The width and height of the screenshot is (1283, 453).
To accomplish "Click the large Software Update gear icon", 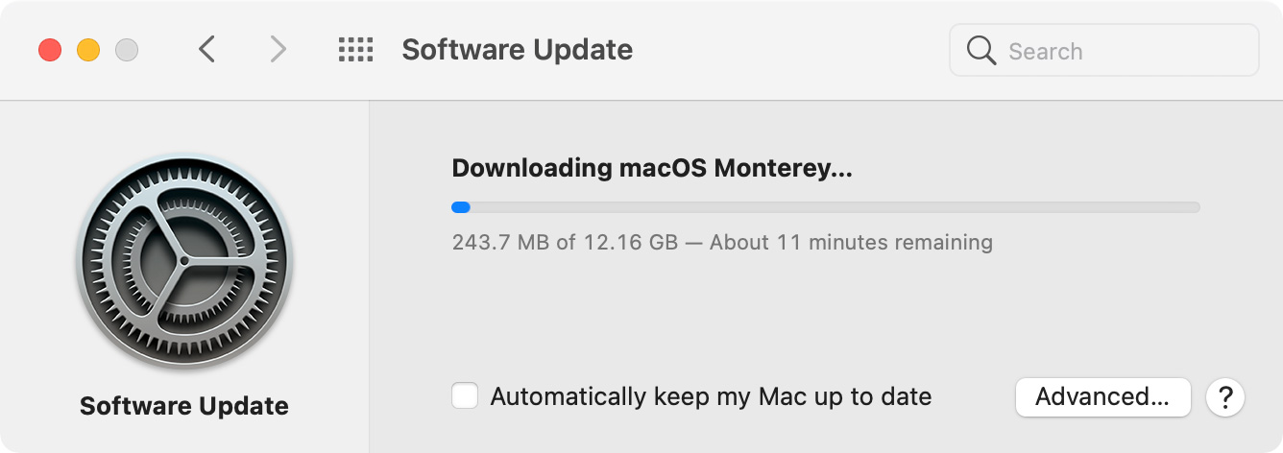I will pos(184,262).
